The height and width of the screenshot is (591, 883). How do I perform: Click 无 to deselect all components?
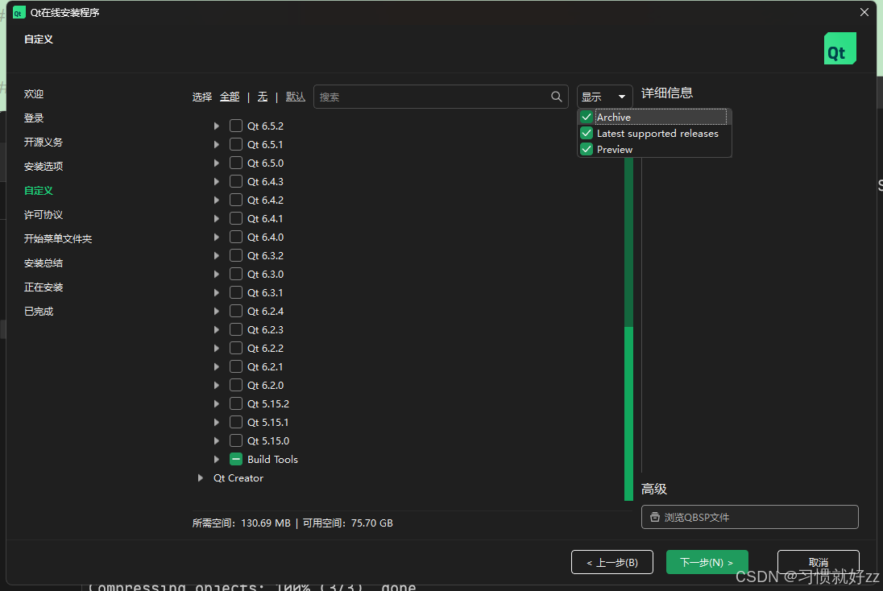point(263,97)
